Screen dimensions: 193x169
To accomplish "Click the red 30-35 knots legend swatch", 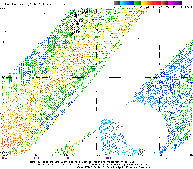I will point(158,3).
